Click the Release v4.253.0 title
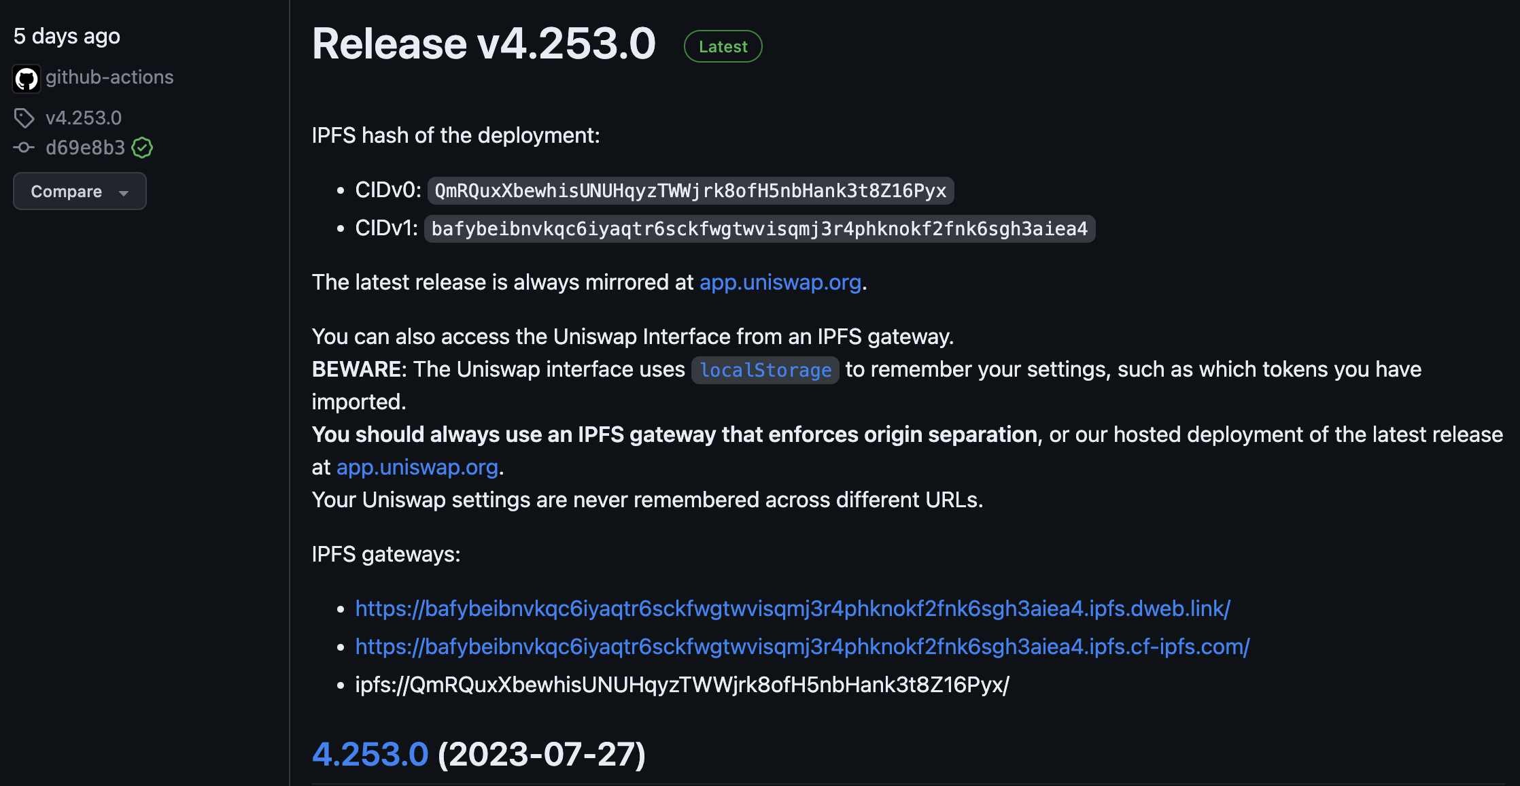The width and height of the screenshot is (1520, 786). coord(483,44)
